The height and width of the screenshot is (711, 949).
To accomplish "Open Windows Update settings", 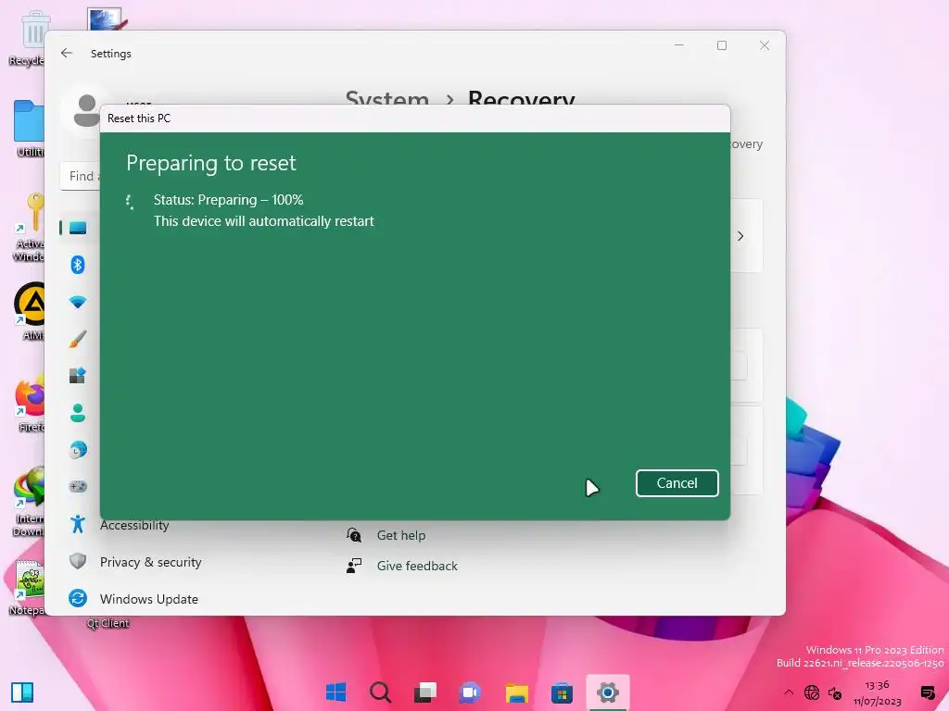I will pyautogui.click(x=149, y=599).
